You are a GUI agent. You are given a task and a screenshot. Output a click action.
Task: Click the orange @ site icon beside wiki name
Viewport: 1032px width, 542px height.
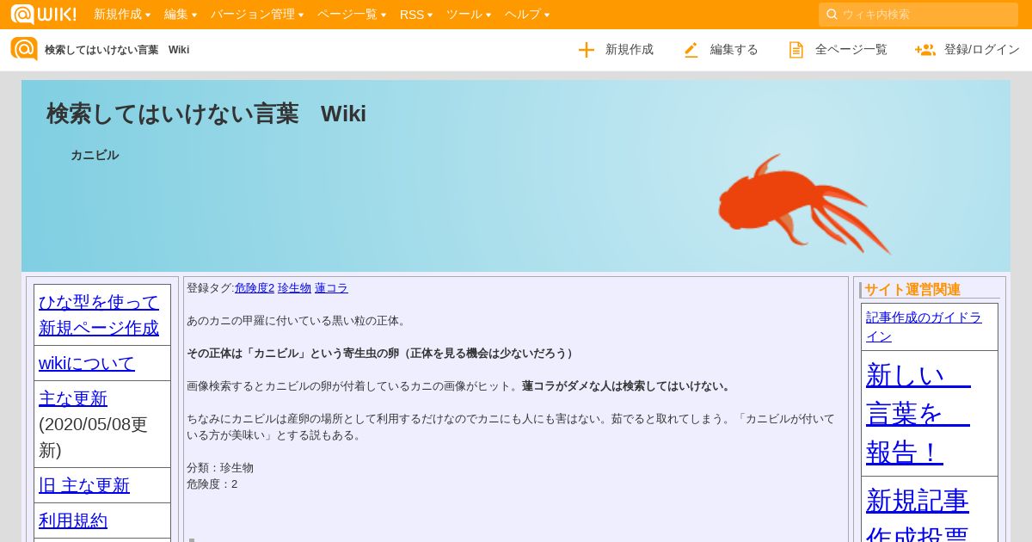(24, 49)
